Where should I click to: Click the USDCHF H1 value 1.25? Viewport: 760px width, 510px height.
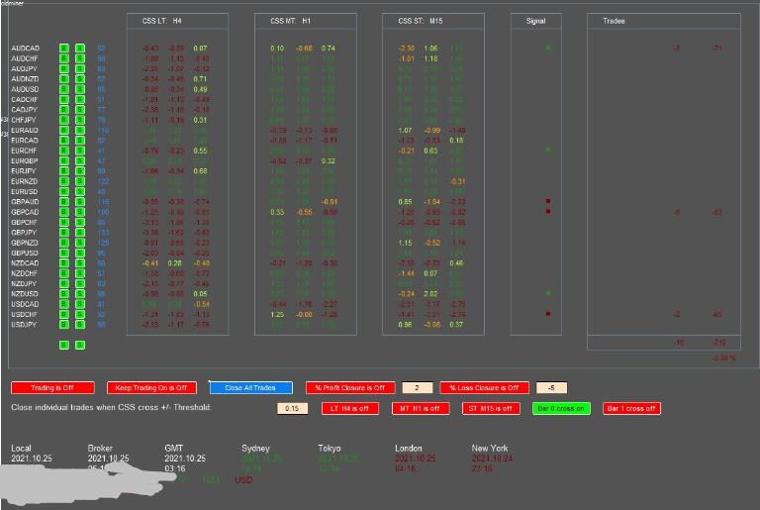coord(277,314)
